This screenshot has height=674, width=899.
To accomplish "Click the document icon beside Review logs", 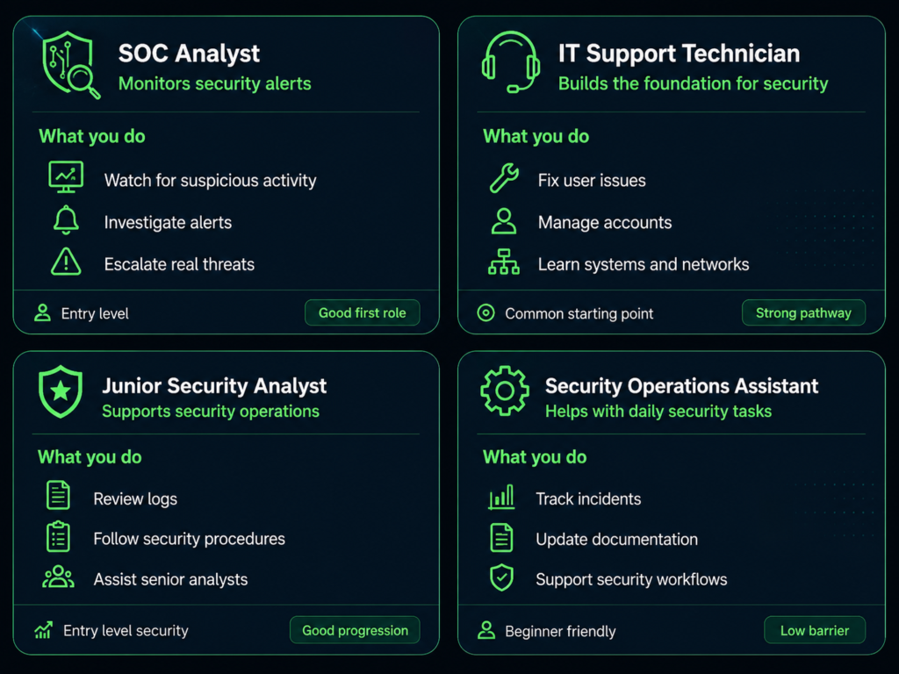I will coord(58,495).
